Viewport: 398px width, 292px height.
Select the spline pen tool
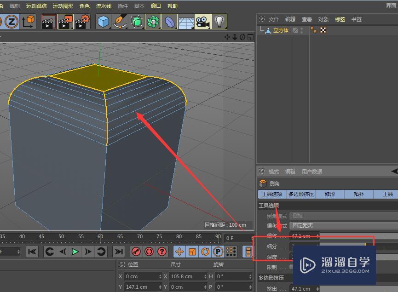120,22
